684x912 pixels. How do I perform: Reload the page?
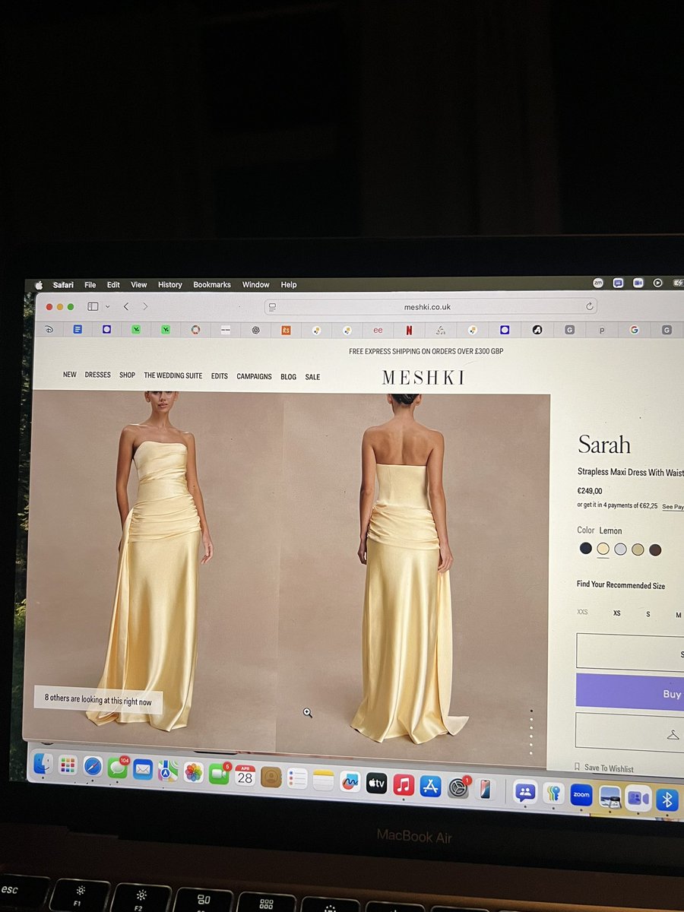point(589,306)
